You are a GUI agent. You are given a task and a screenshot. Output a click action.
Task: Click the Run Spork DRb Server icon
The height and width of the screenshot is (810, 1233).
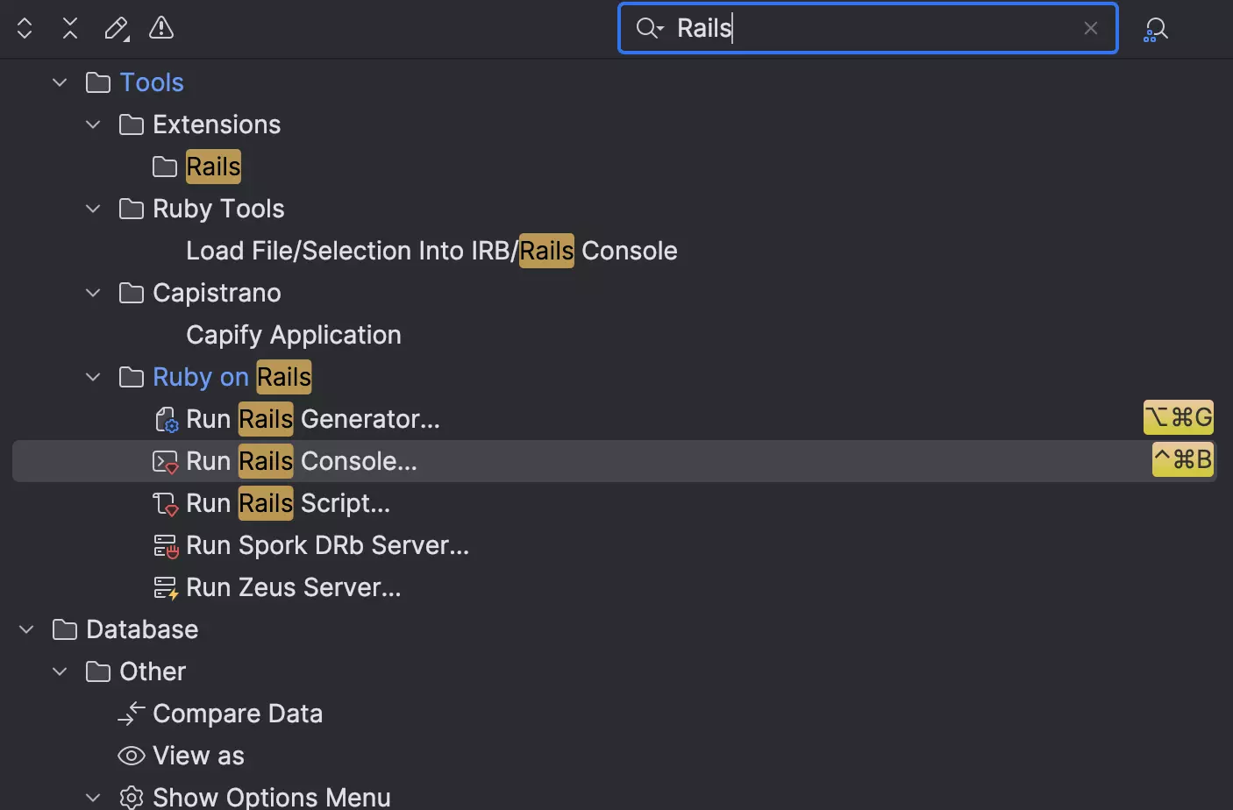pos(166,546)
